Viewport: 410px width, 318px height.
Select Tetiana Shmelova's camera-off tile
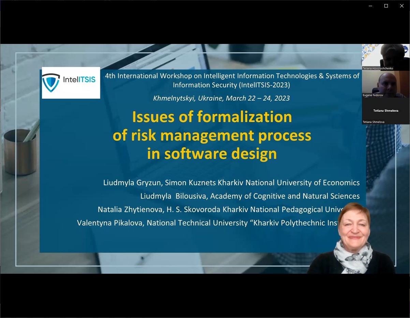click(x=385, y=111)
